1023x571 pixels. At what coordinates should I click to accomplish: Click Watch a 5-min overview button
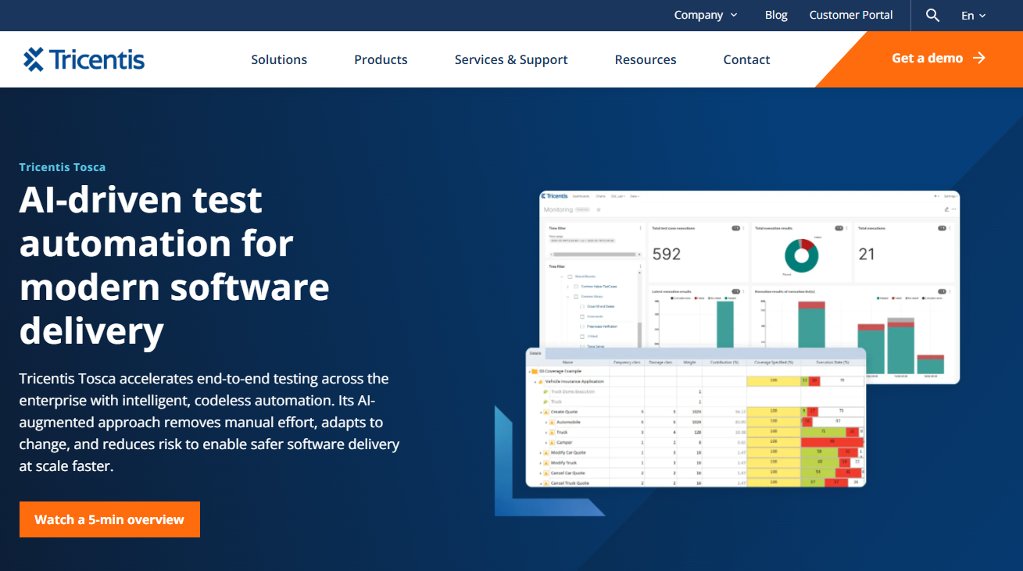[x=109, y=519]
